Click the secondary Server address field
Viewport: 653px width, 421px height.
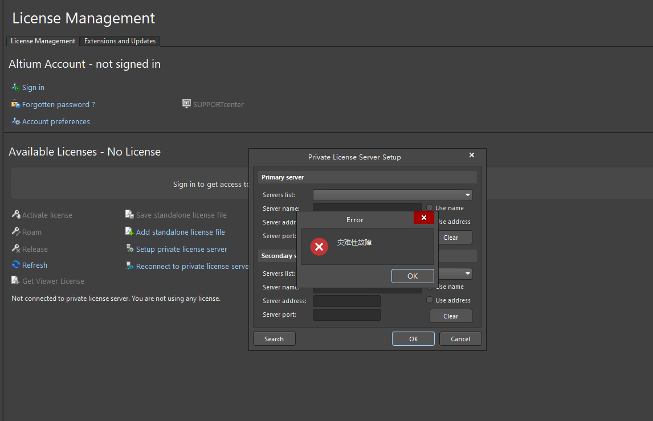coord(346,301)
